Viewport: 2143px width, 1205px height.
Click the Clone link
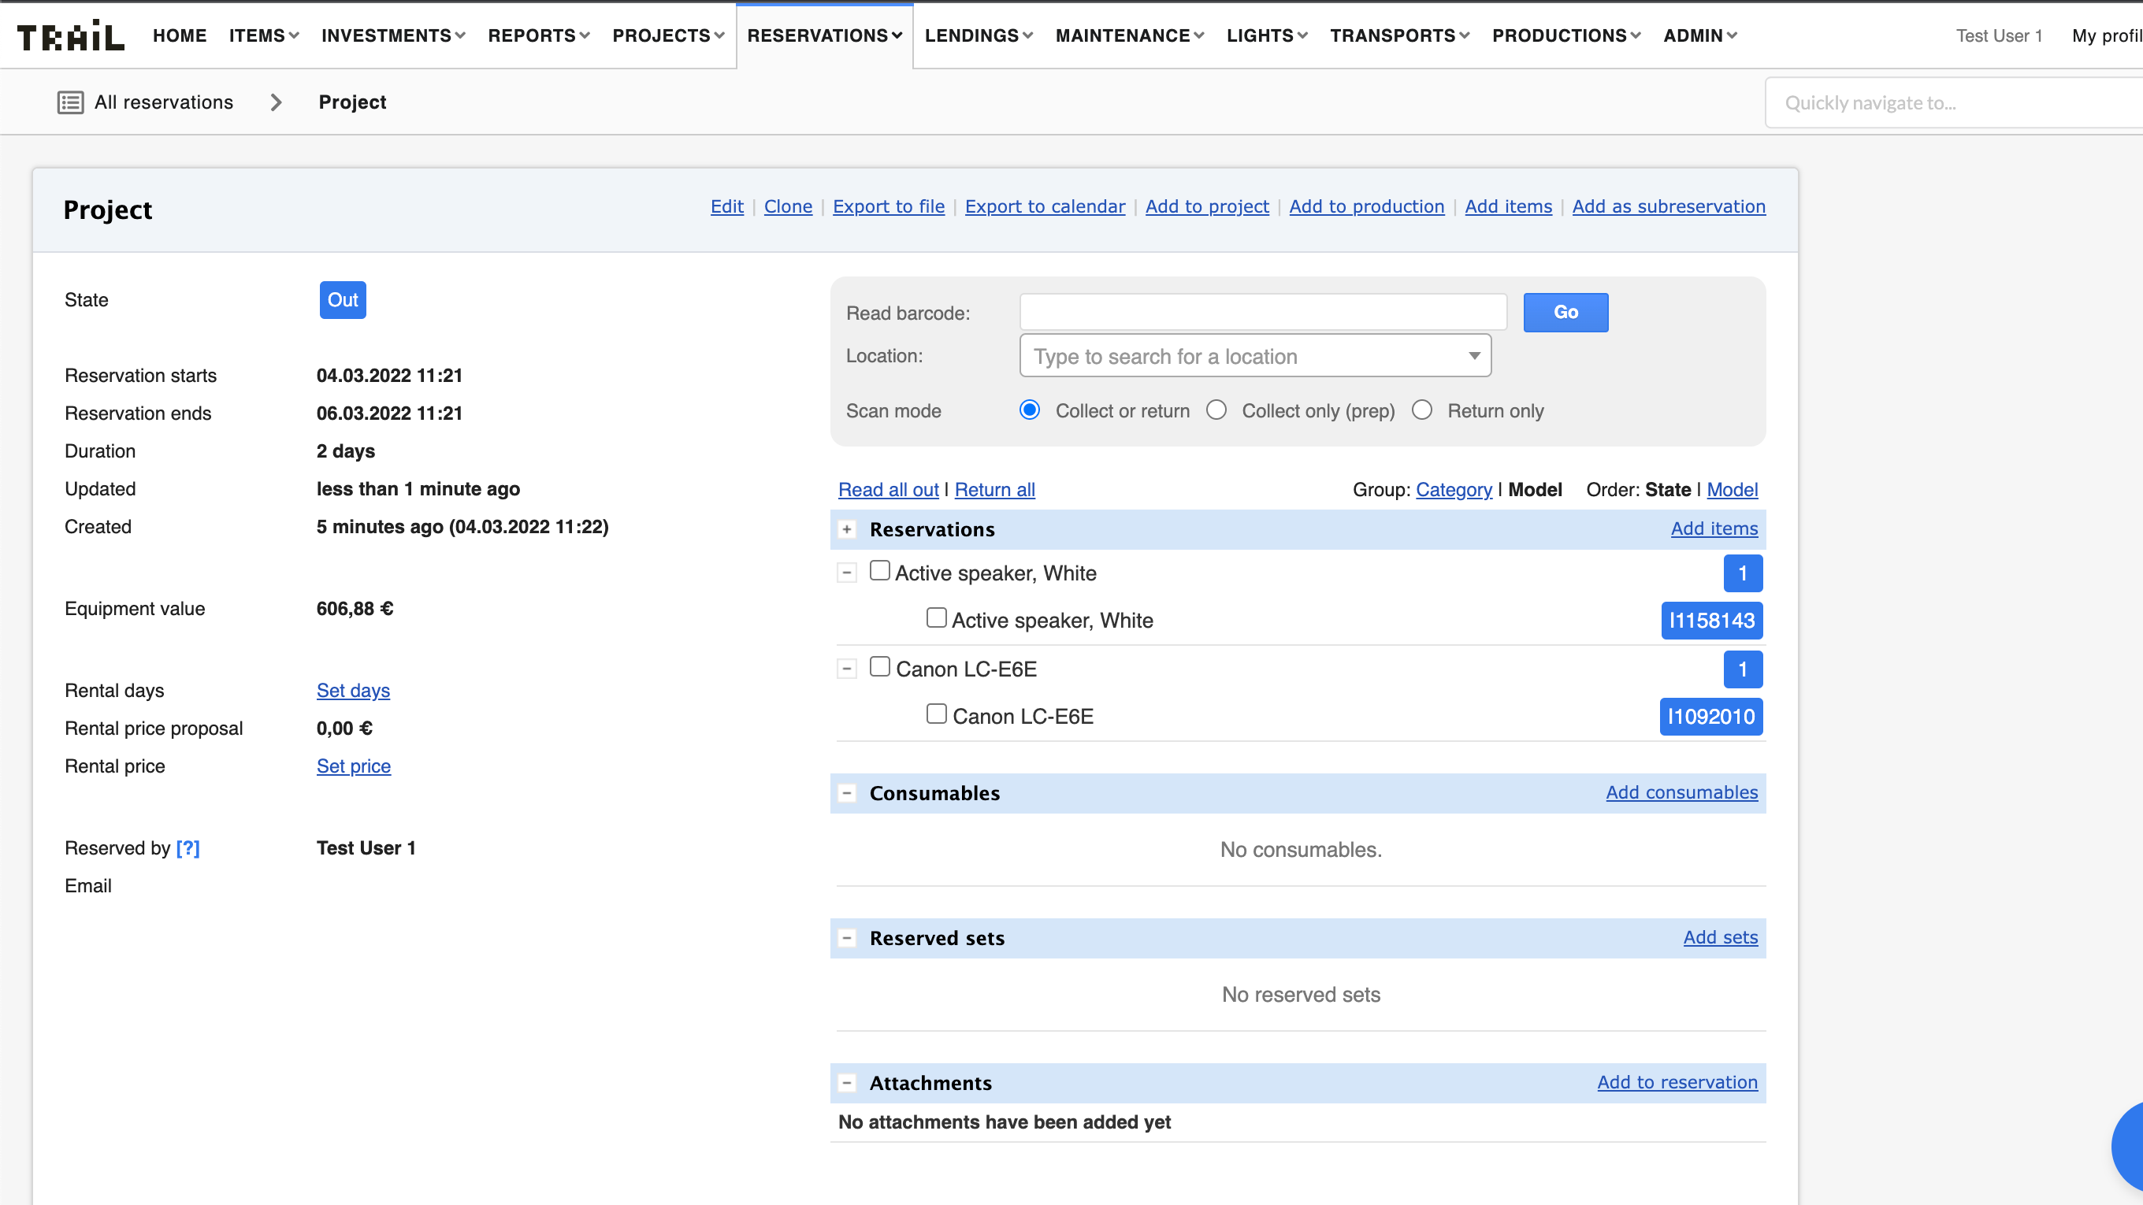tap(788, 206)
